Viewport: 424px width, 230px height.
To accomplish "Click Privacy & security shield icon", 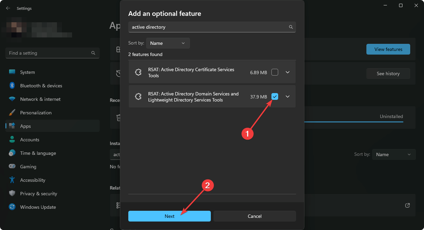I will (x=12, y=194).
